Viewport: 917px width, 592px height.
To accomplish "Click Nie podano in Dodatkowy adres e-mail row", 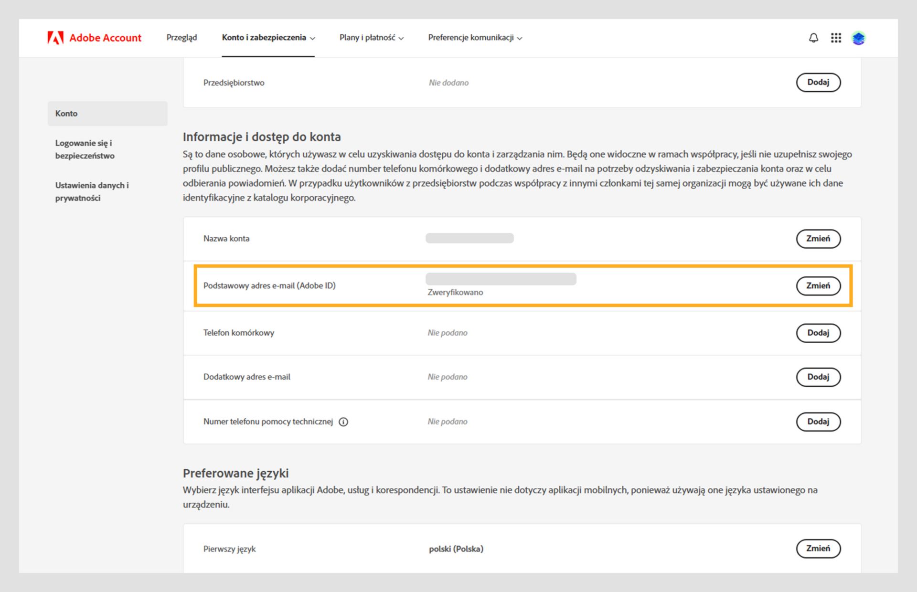I will 448,377.
